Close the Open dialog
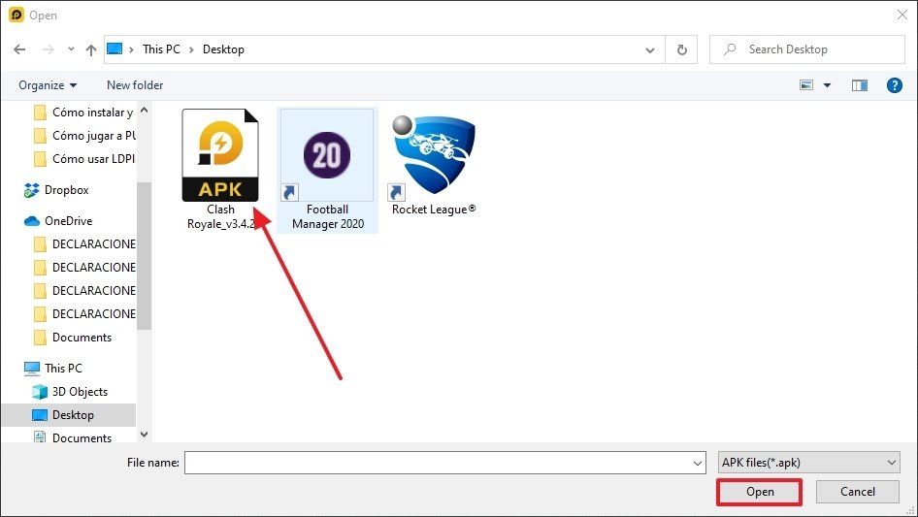This screenshot has width=918, height=517. [902, 15]
